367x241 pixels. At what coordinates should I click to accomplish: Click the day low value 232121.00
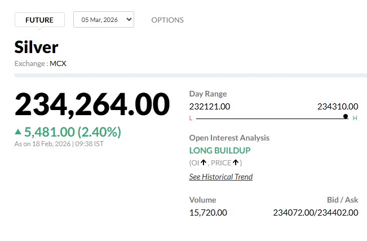tap(210, 106)
